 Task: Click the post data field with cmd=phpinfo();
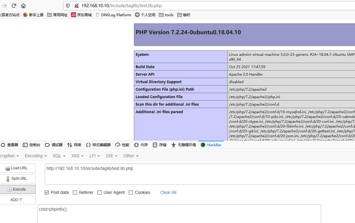pos(179,214)
